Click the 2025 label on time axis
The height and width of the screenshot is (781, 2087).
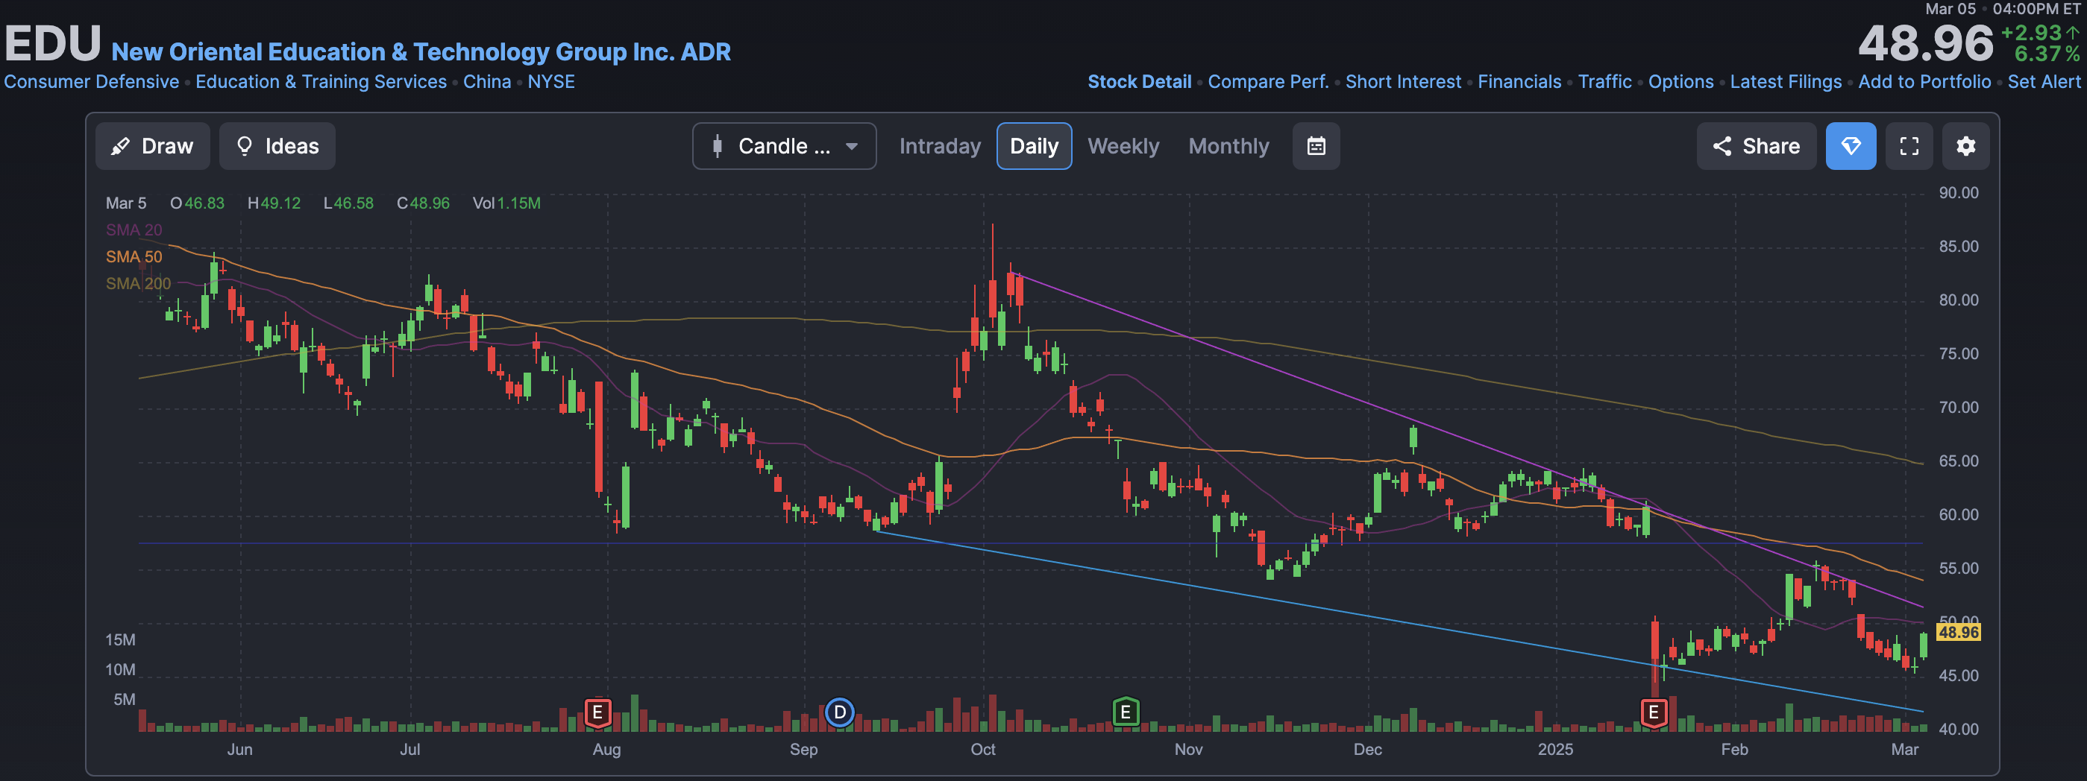(x=1554, y=749)
